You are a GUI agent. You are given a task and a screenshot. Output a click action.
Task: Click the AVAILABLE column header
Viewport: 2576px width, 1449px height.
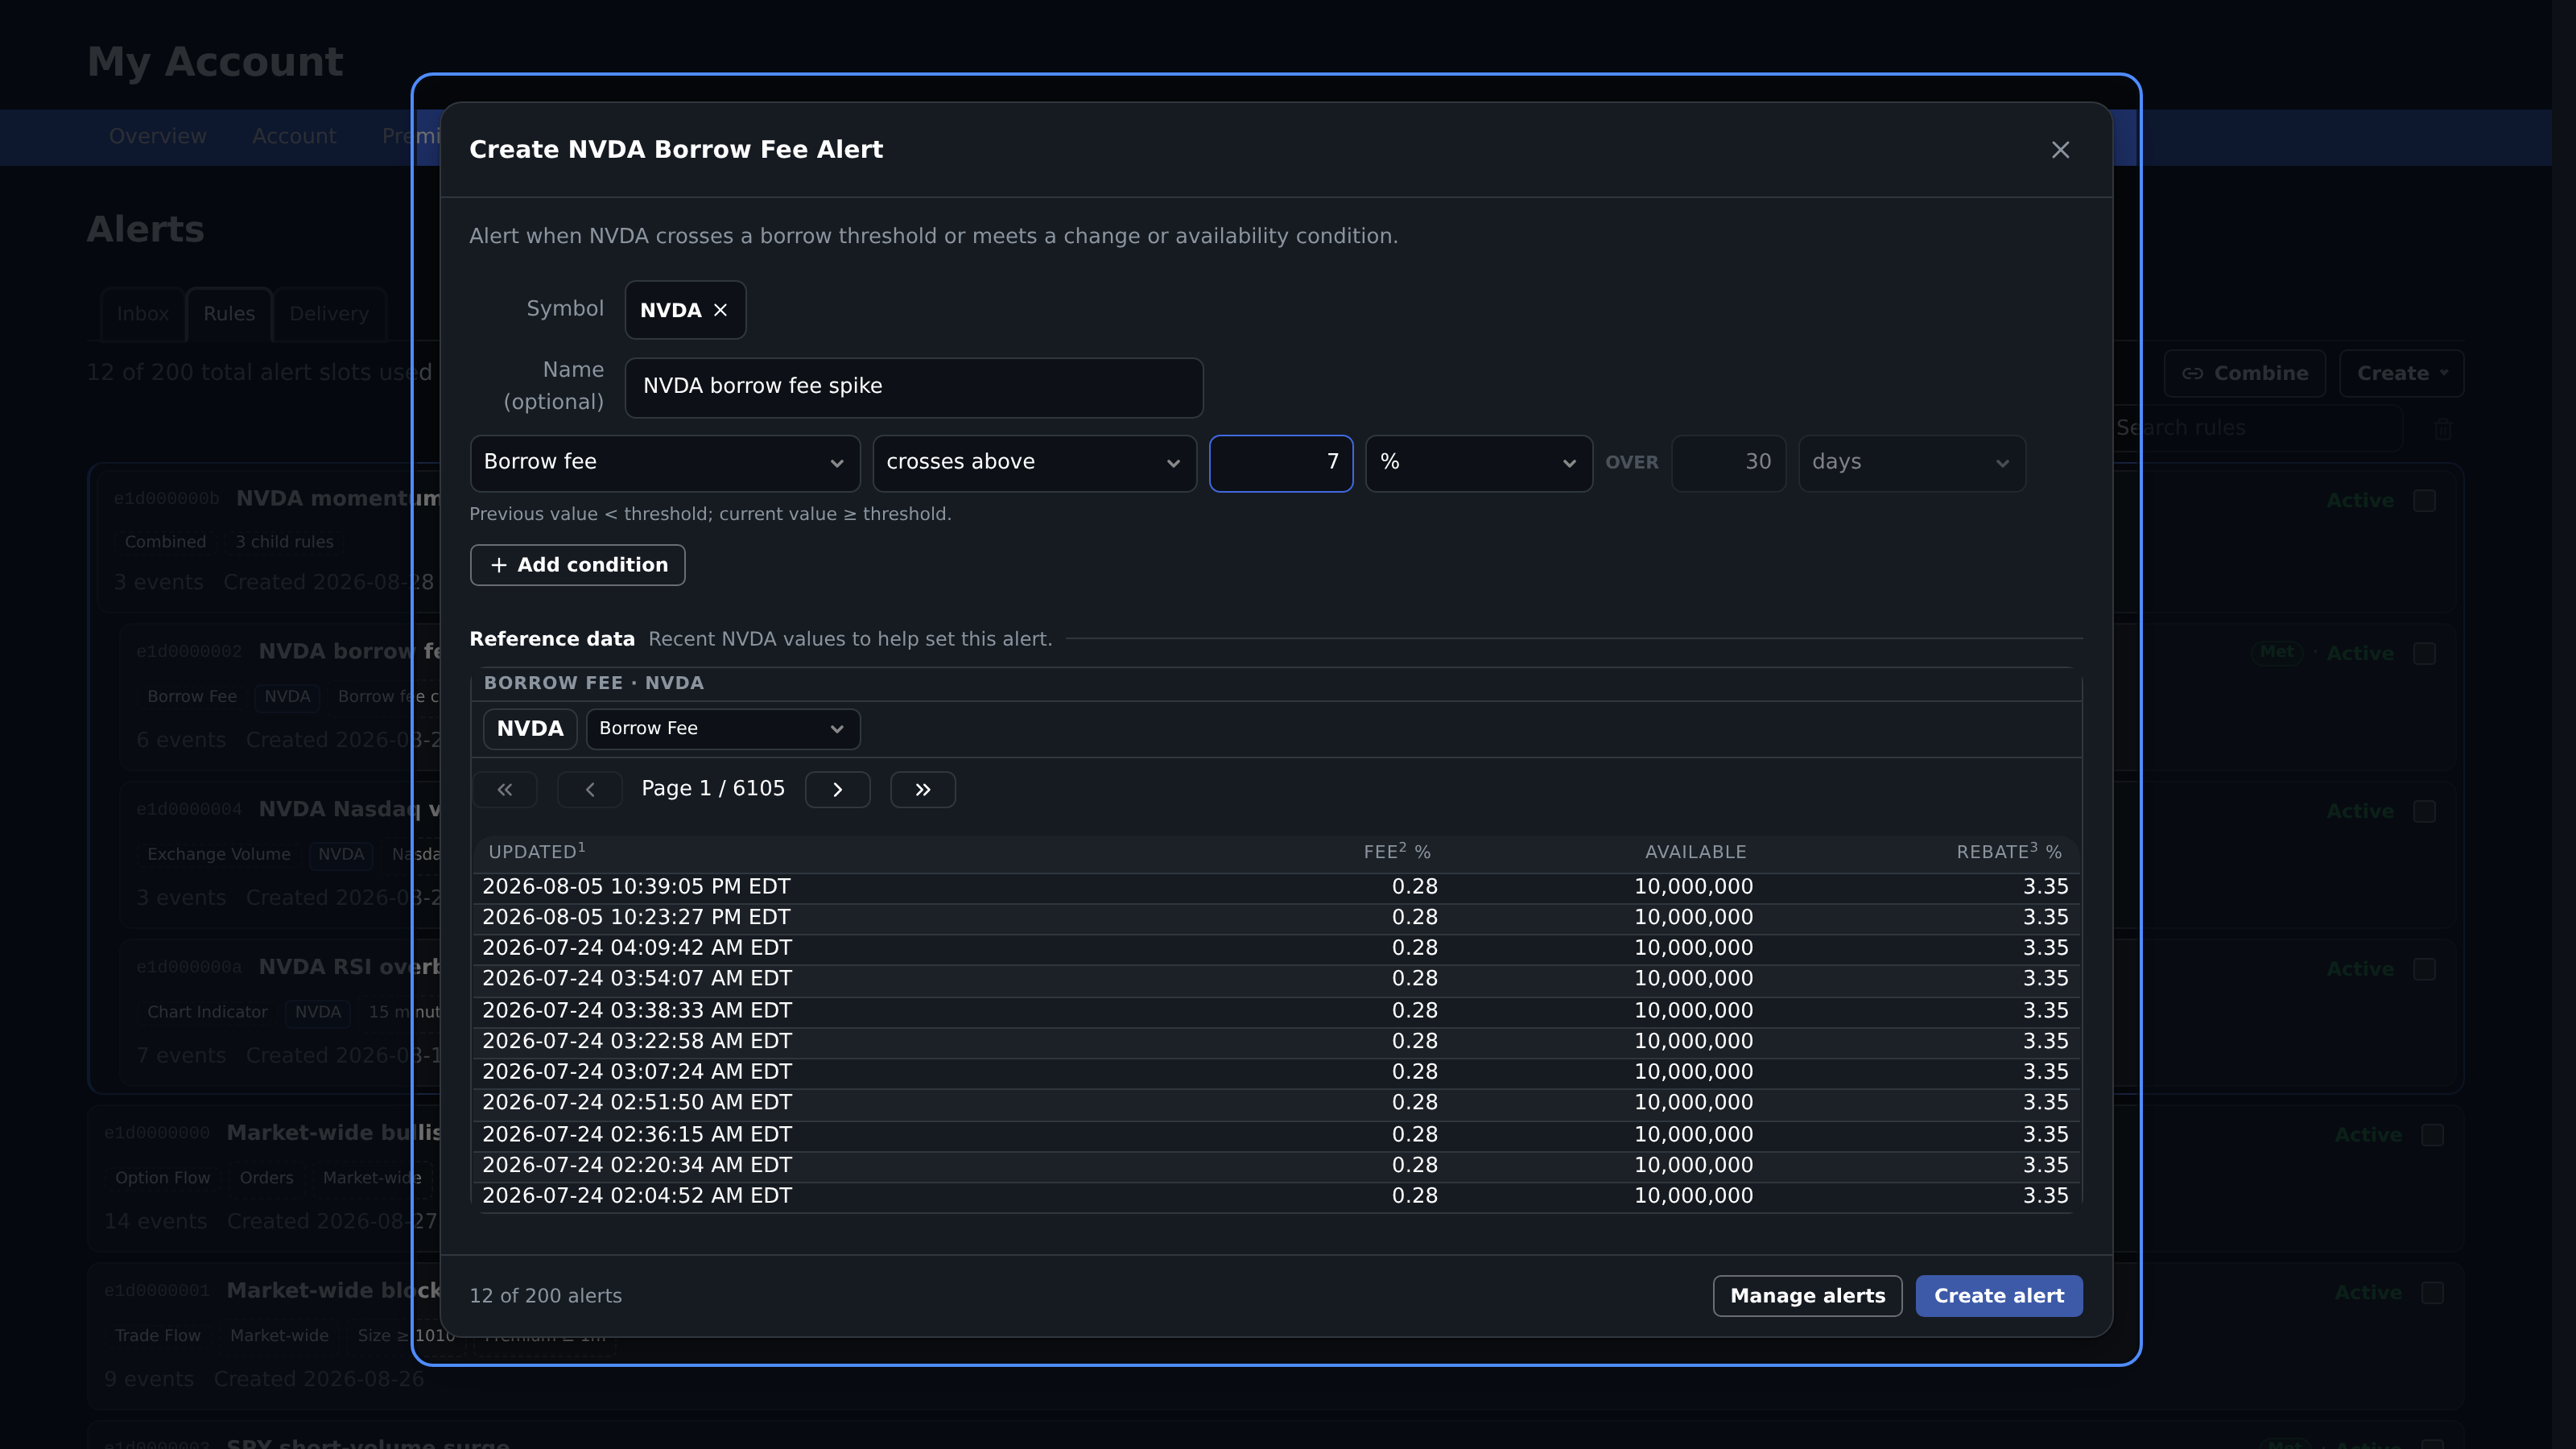pyautogui.click(x=1696, y=852)
